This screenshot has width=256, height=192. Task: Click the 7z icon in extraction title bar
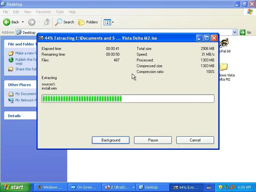click(x=41, y=38)
